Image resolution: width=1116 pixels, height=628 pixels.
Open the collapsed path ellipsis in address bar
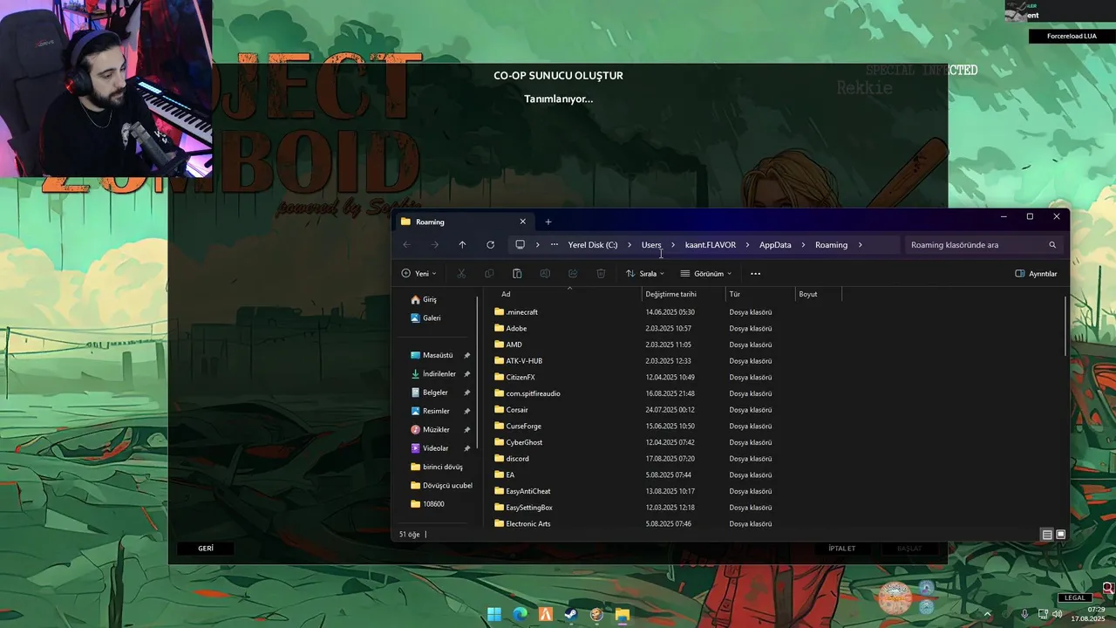554,245
